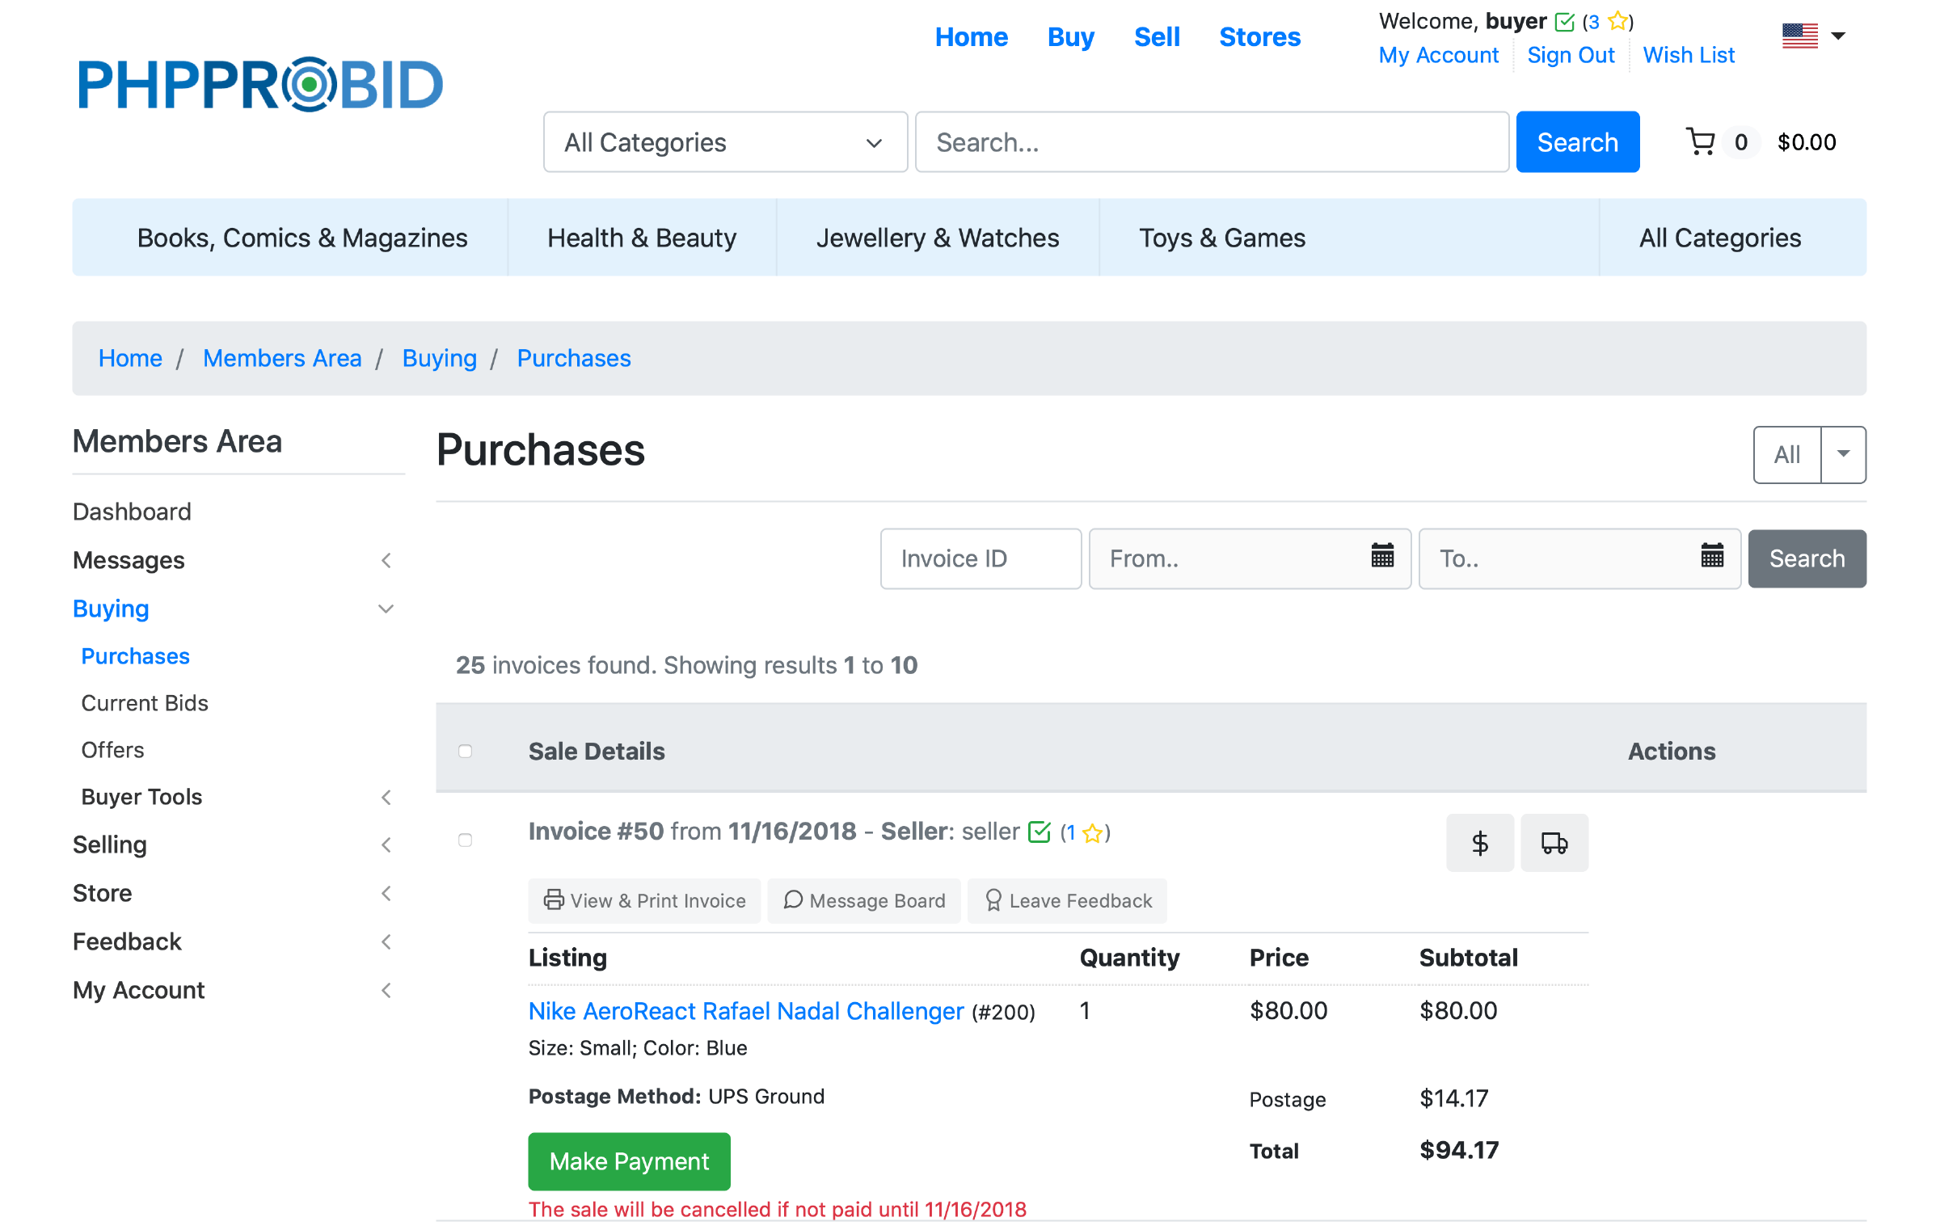Click the Invoice ID input field
The width and height of the screenshot is (1940, 1230).
tap(980, 558)
